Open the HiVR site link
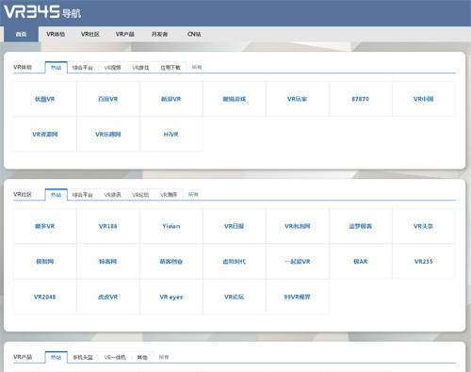This screenshot has width=471, height=372. click(x=171, y=135)
